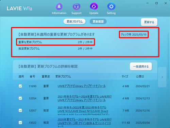Click the 111 KB size value

pos(126,123)
